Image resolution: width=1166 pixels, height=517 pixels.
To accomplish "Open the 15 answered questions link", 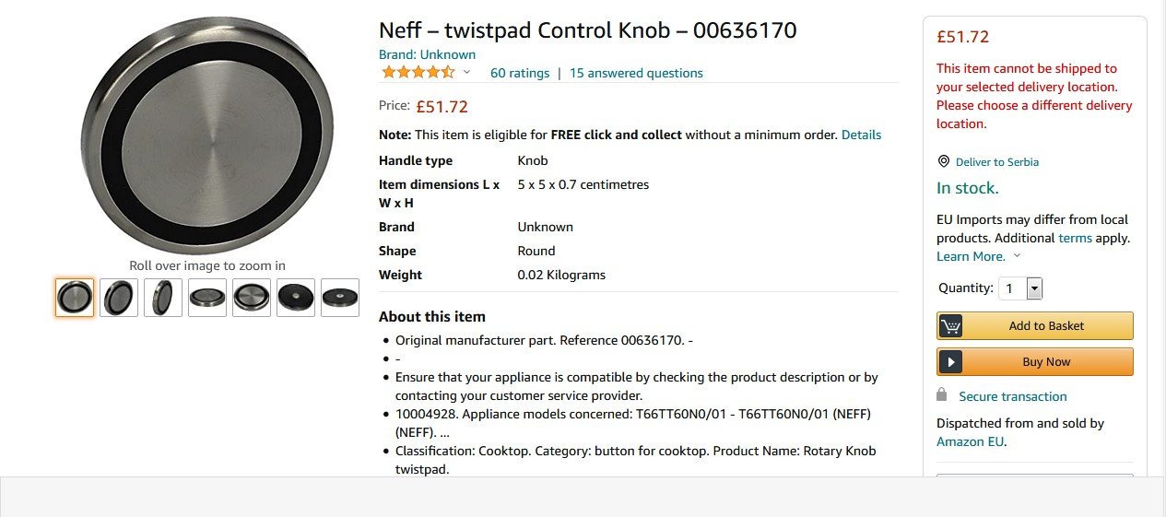I will coord(636,73).
